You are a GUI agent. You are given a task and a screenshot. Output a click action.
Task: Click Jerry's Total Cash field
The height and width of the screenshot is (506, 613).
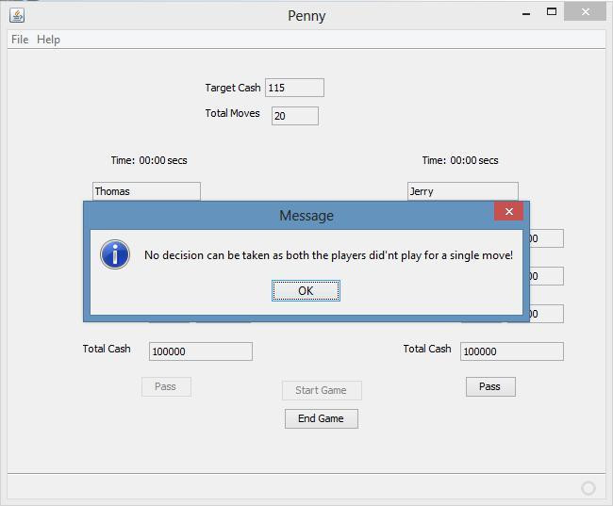coord(512,351)
